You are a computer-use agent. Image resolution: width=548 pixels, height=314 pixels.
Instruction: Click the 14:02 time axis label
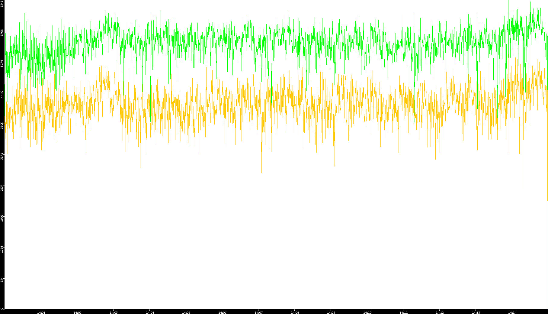click(77, 312)
